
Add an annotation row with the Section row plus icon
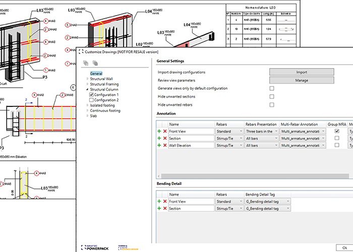(x=159, y=138)
